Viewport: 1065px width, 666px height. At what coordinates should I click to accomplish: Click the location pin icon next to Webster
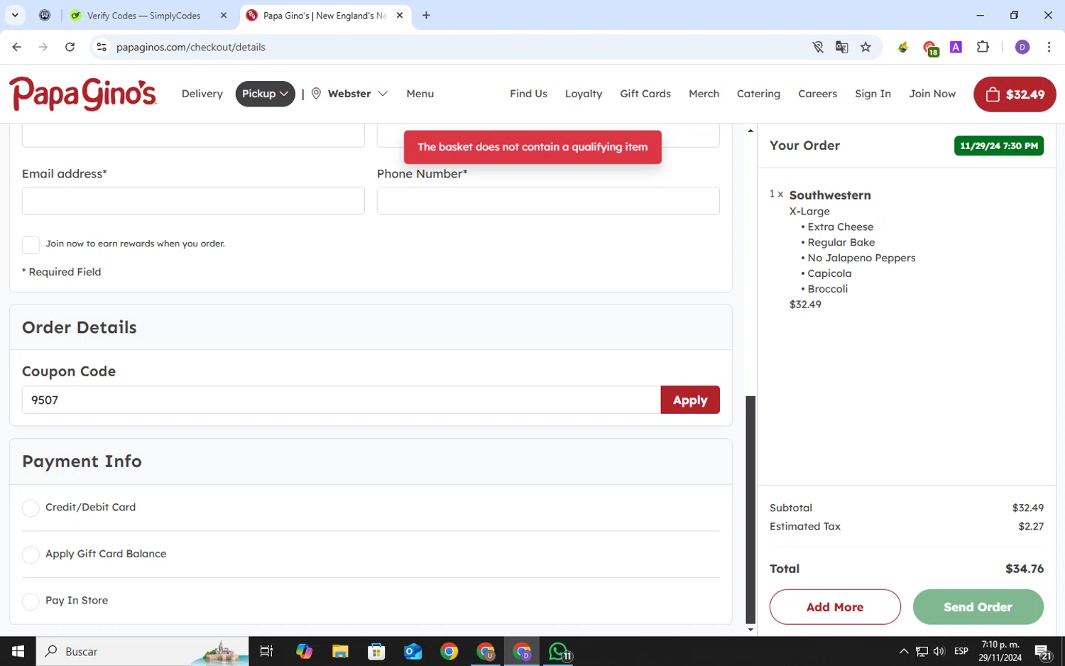click(316, 94)
